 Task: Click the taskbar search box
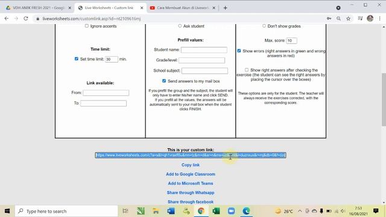66,211
